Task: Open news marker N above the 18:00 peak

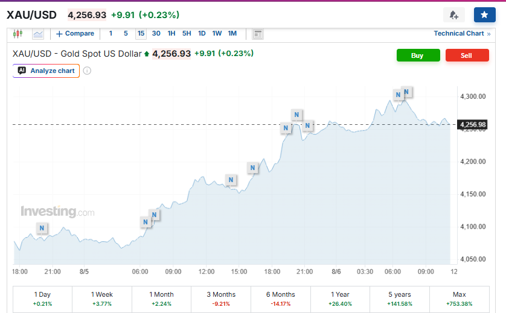Action: pos(252,168)
